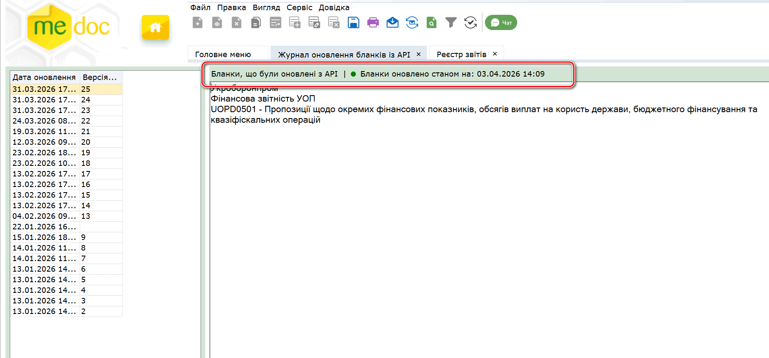Click the purple print icon
Screen dimensions: 769x358
(373, 22)
